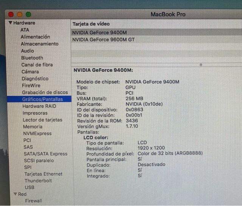
Task: Select the highlighted Gráficos/Pantallas item
Action: (39, 99)
